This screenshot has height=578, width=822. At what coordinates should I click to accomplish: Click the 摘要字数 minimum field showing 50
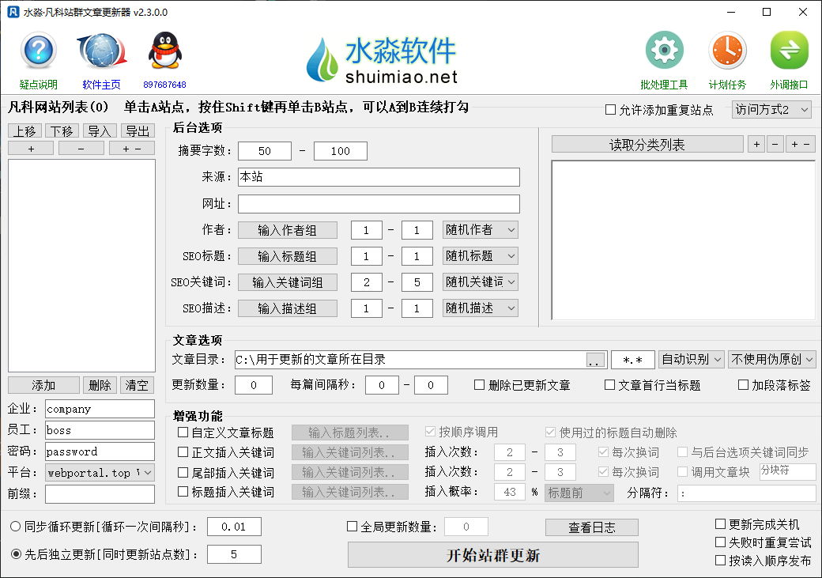(265, 151)
